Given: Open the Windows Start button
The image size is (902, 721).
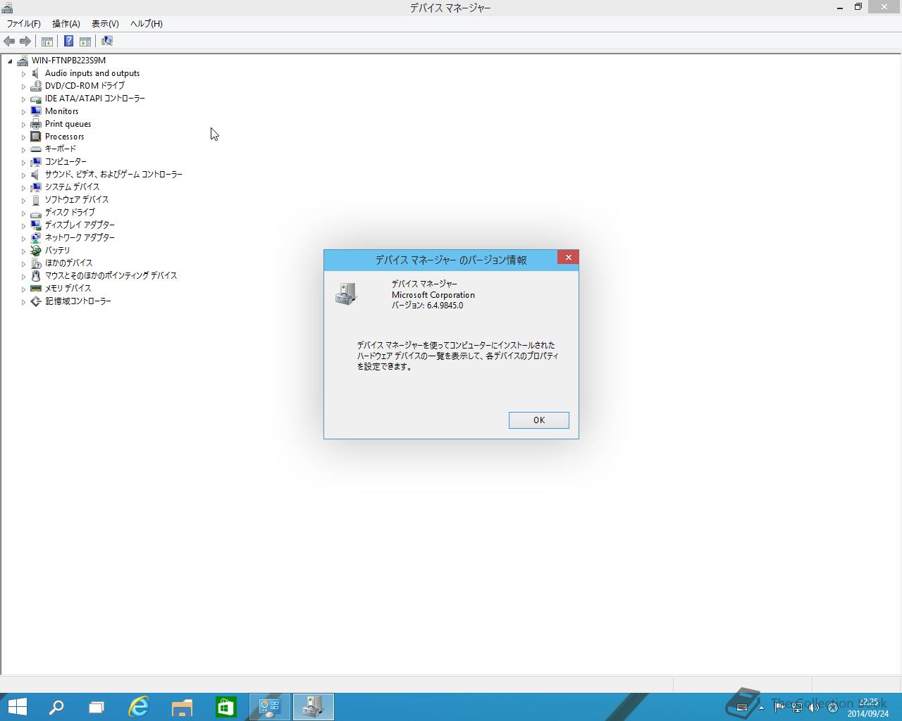Looking at the screenshot, I should [x=17, y=707].
